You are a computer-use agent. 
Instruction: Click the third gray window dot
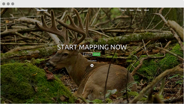[x=13, y=4]
